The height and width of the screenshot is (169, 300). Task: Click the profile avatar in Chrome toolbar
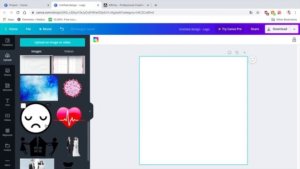[289, 13]
